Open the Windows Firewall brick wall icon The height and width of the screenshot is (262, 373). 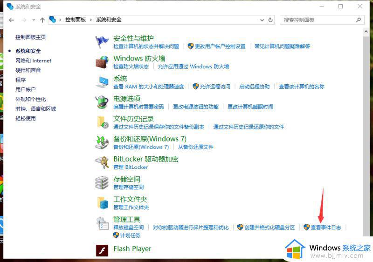(102, 62)
